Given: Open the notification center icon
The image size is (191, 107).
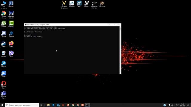Looking at the screenshot, I should (x=188, y=105).
